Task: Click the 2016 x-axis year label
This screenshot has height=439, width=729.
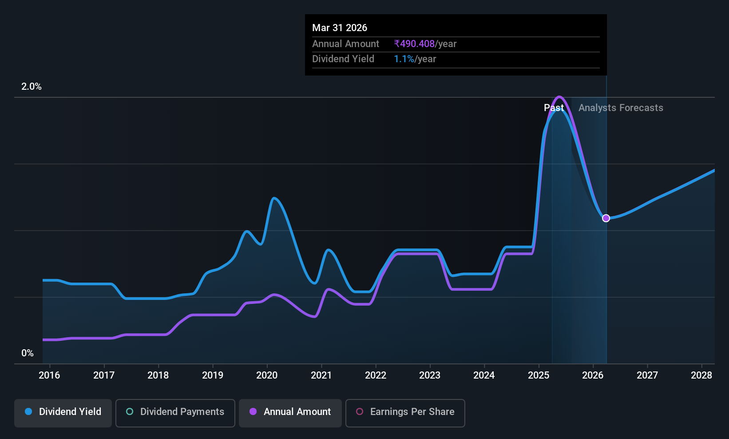Action: pyautogui.click(x=49, y=375)
